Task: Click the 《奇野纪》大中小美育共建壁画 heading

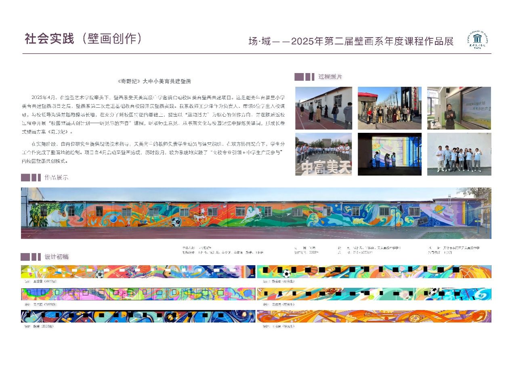Action: click(154, 81)
